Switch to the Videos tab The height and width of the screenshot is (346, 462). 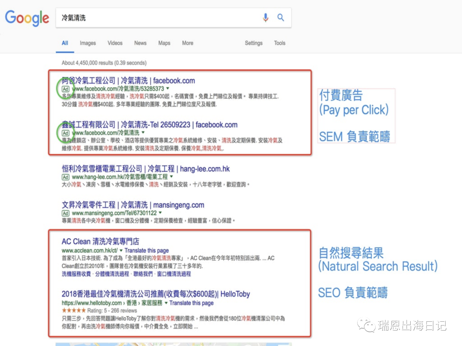point(115,43)
